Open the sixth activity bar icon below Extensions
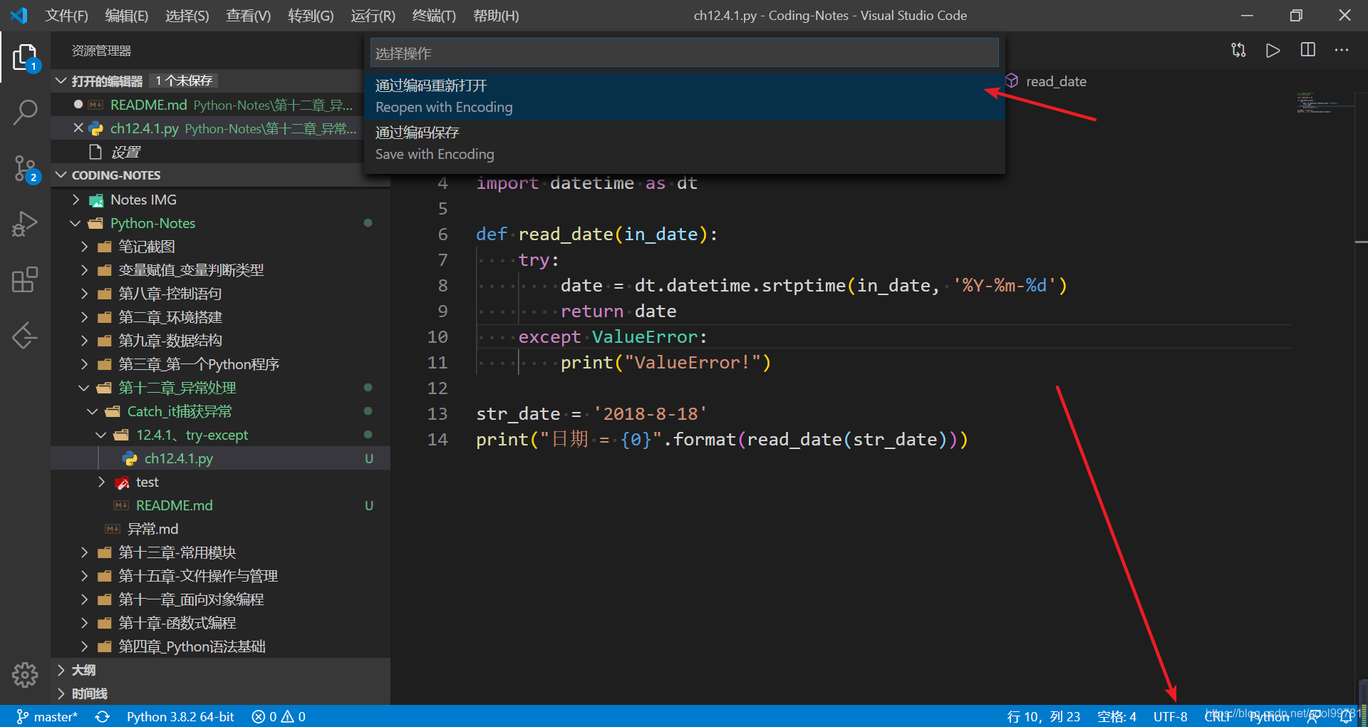Viewport: 1368px width, 727px height. click(25, 335)
